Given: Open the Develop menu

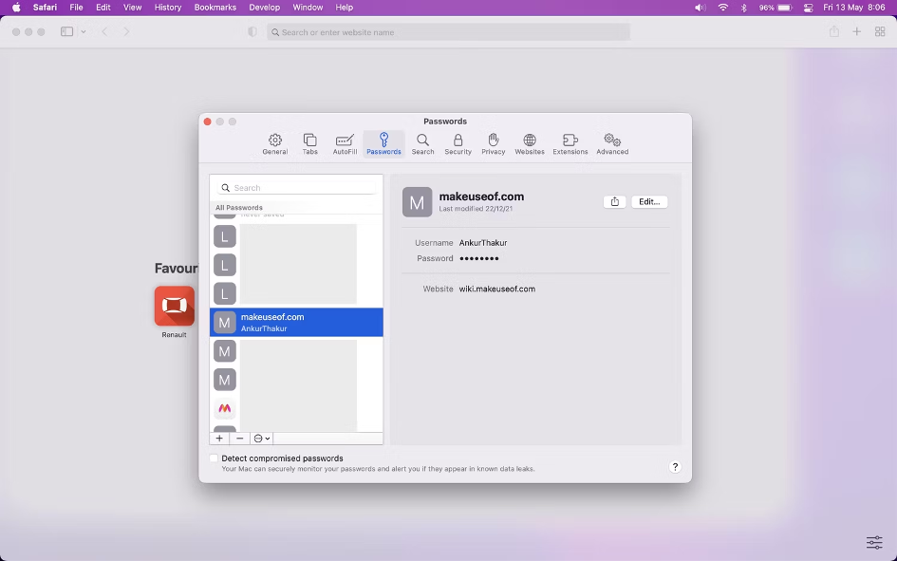Looking at the screenshot, I should coord(264,8).
